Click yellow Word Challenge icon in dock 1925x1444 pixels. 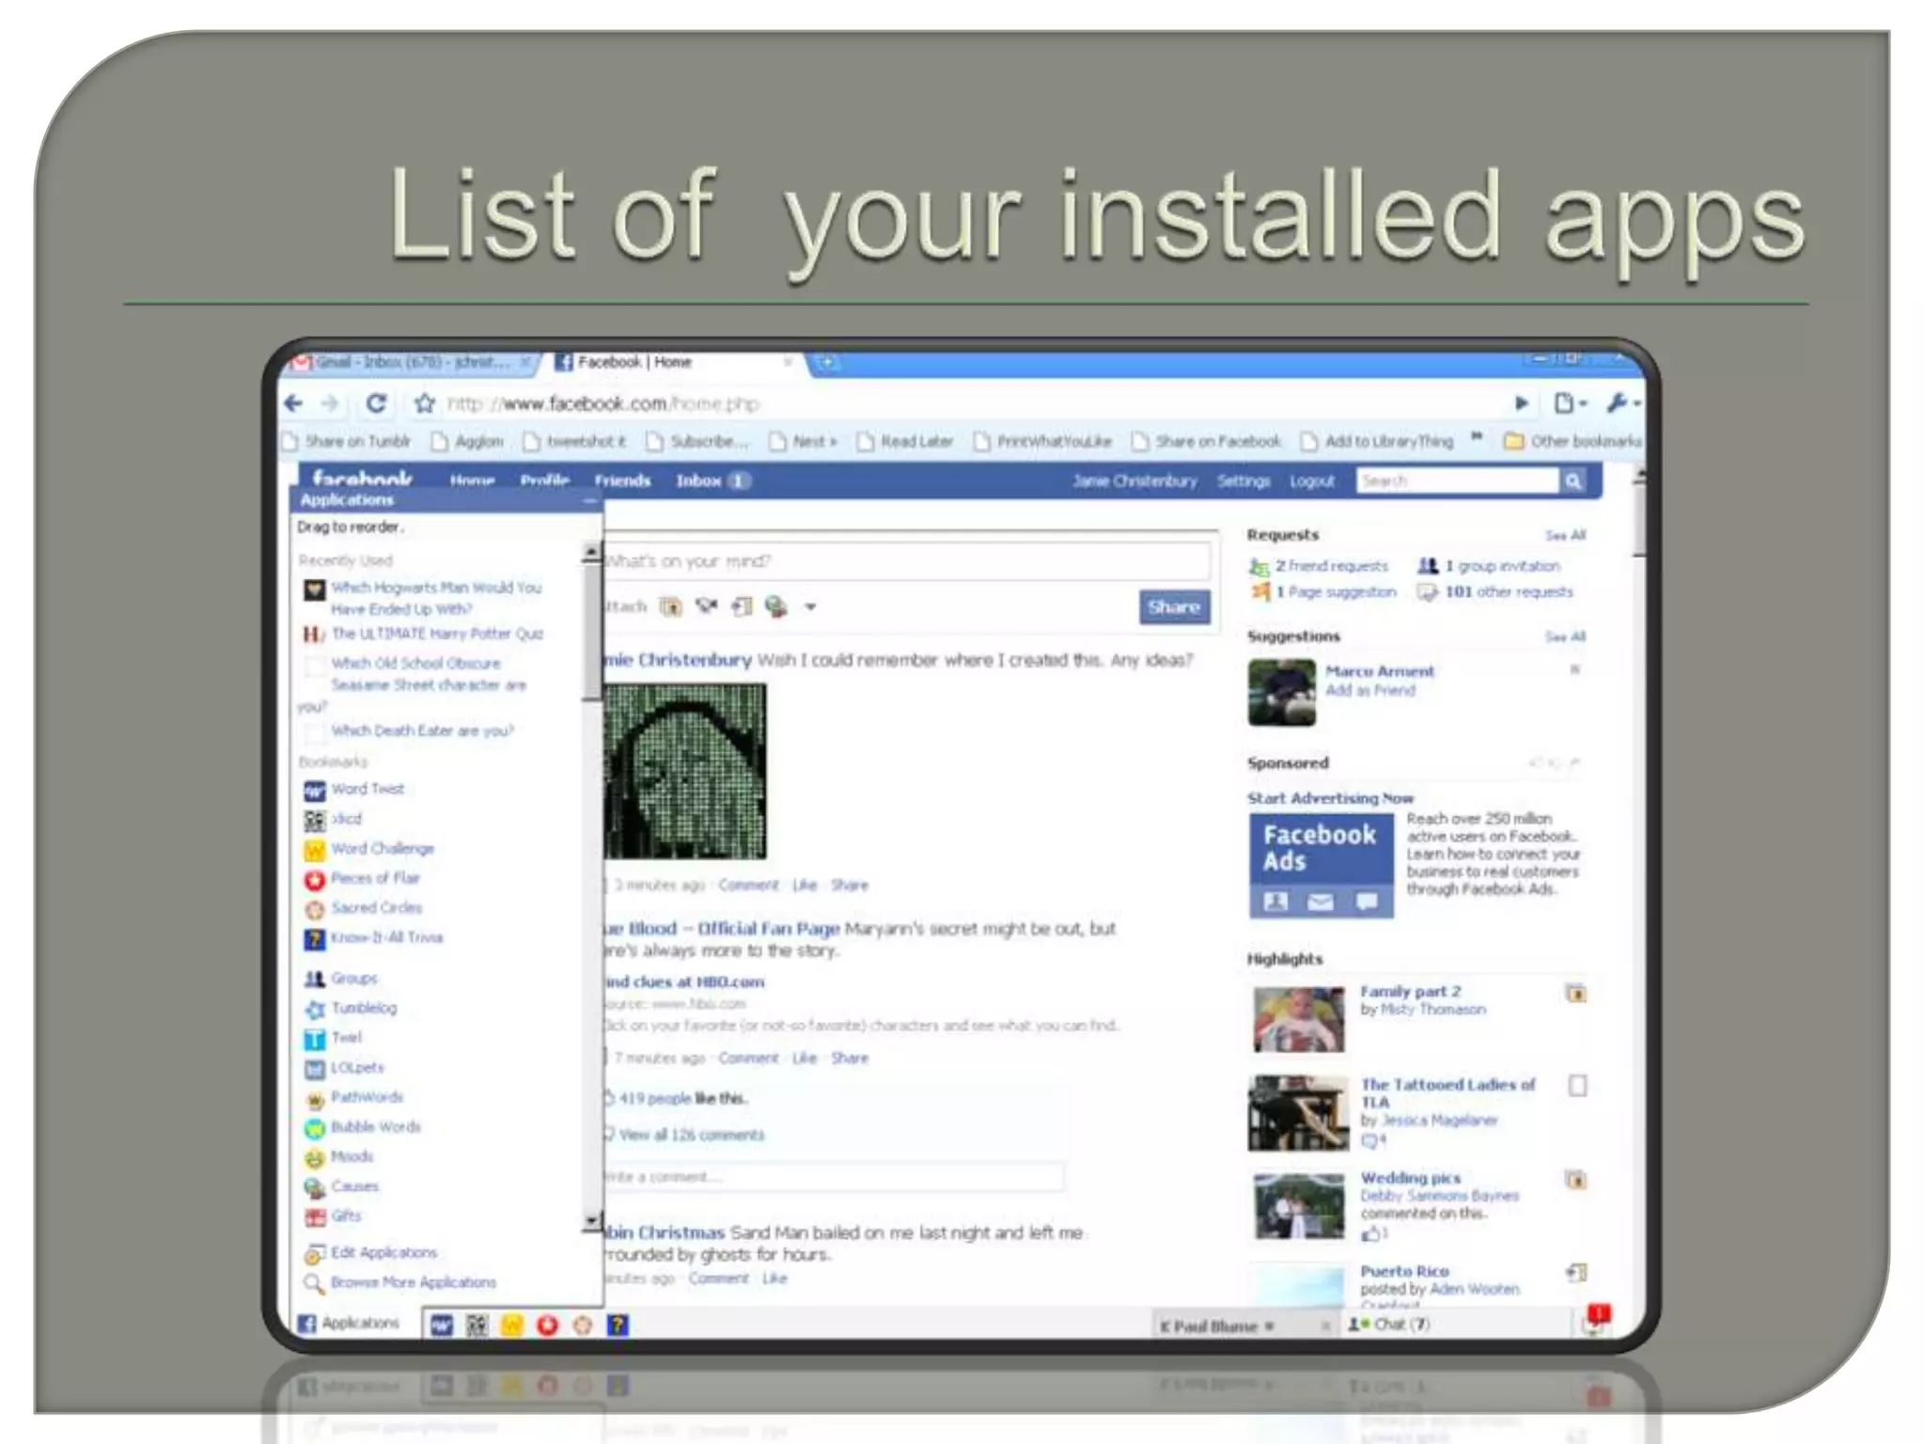tap(512, 1326)
